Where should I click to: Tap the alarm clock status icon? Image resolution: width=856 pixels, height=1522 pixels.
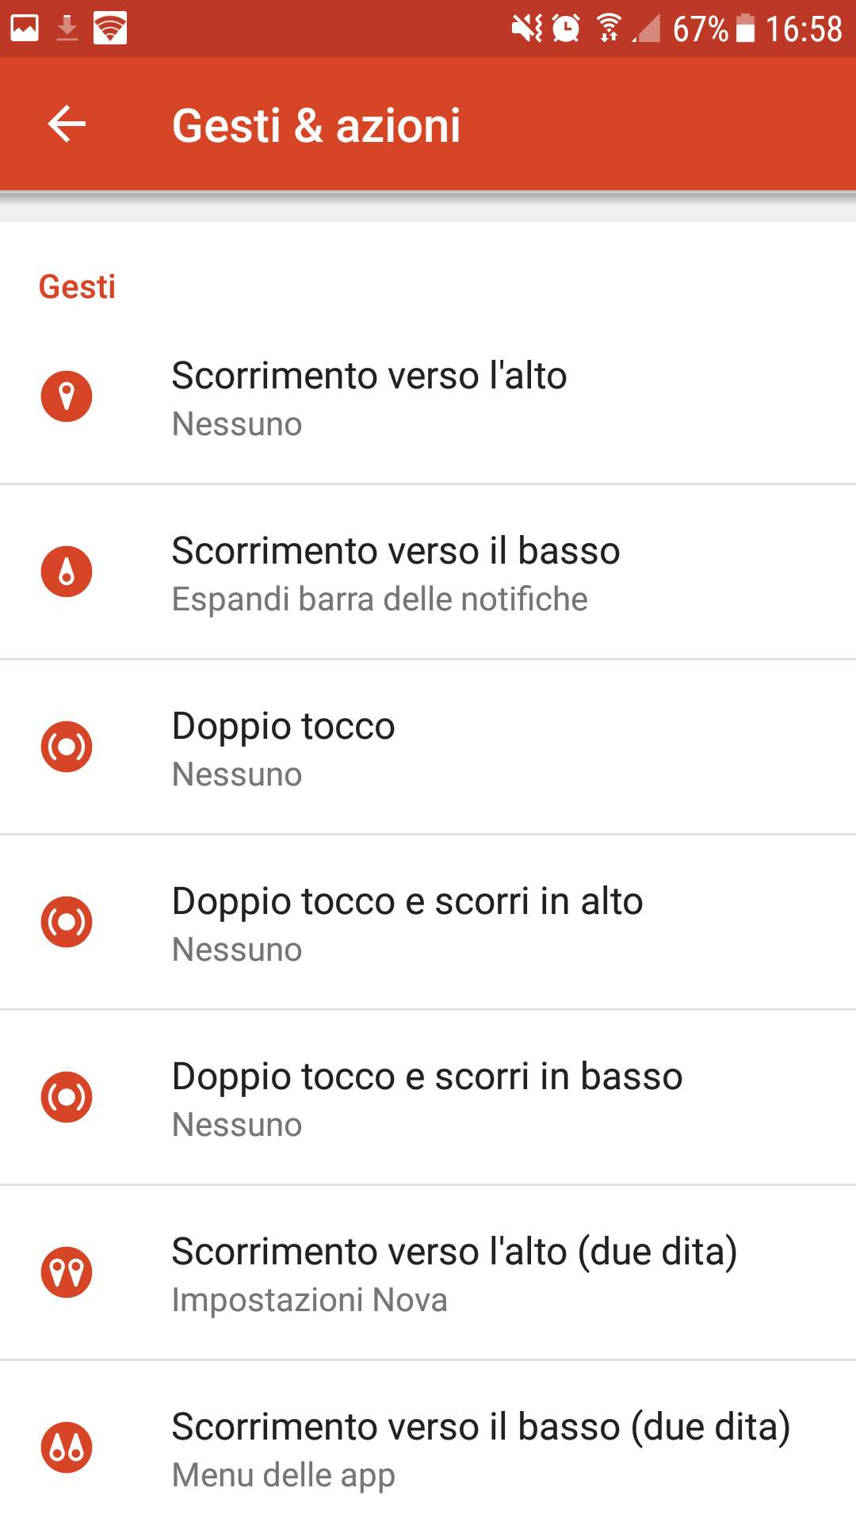pos(566,29)
